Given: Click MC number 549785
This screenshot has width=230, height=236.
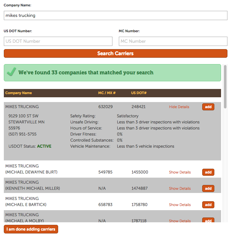Looking at the screenshot, I should pos(105,172).
